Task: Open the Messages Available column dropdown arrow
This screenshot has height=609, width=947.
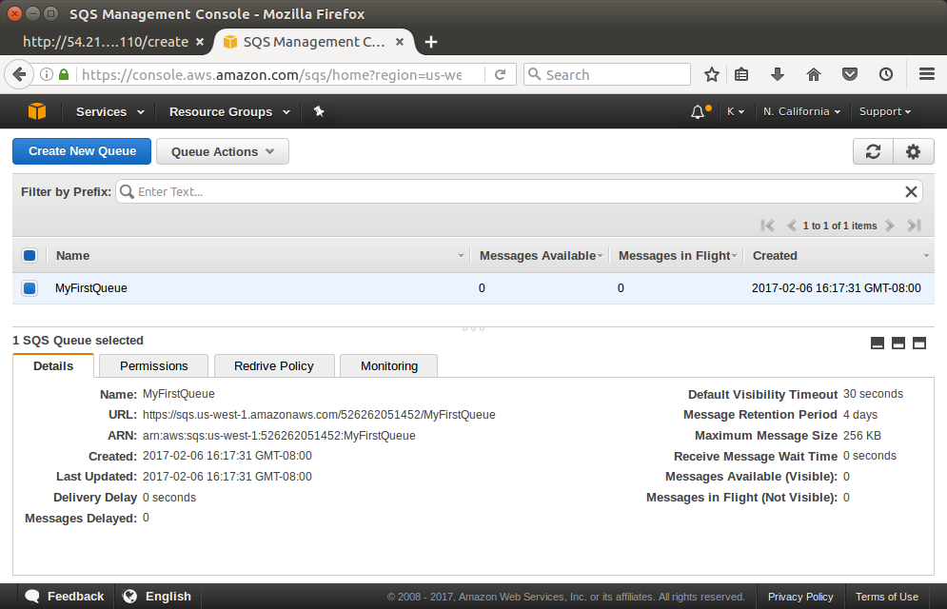Action: [x=600, y=256]
